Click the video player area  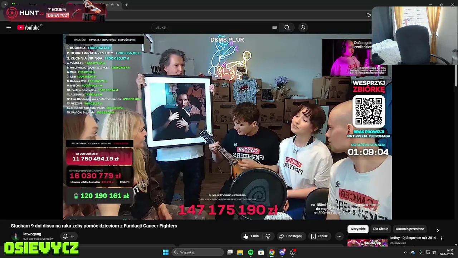[x=227, y=126]
